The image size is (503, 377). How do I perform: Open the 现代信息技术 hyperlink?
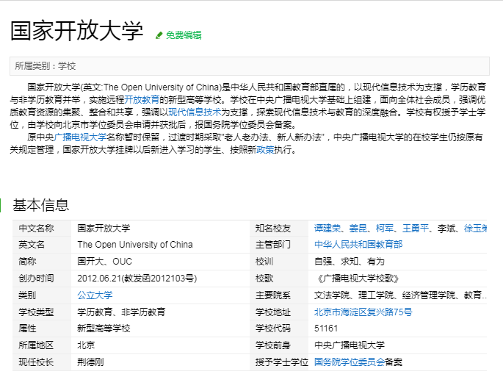coord(195,112)
